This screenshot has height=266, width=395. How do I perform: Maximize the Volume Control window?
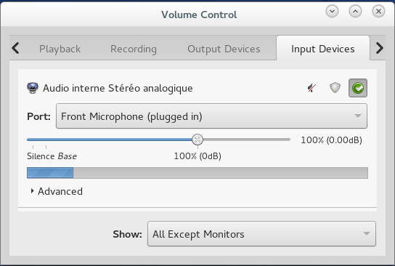click(355, 12)
